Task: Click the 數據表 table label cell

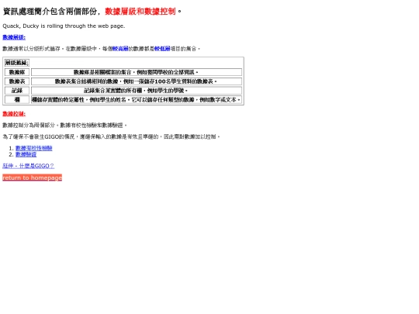Action: click(x=17, y=81)
